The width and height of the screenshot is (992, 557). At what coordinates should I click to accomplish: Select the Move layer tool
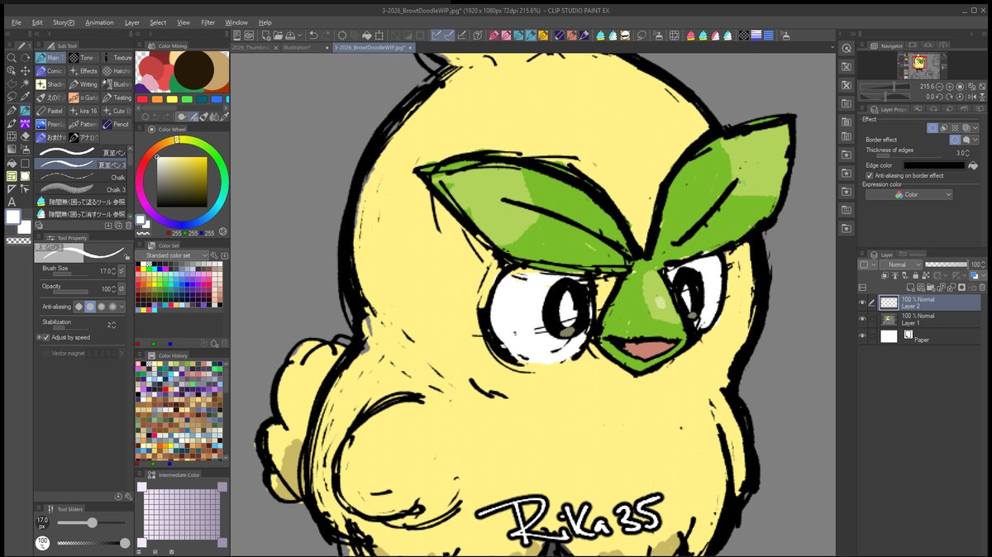[x=25, y=71]
